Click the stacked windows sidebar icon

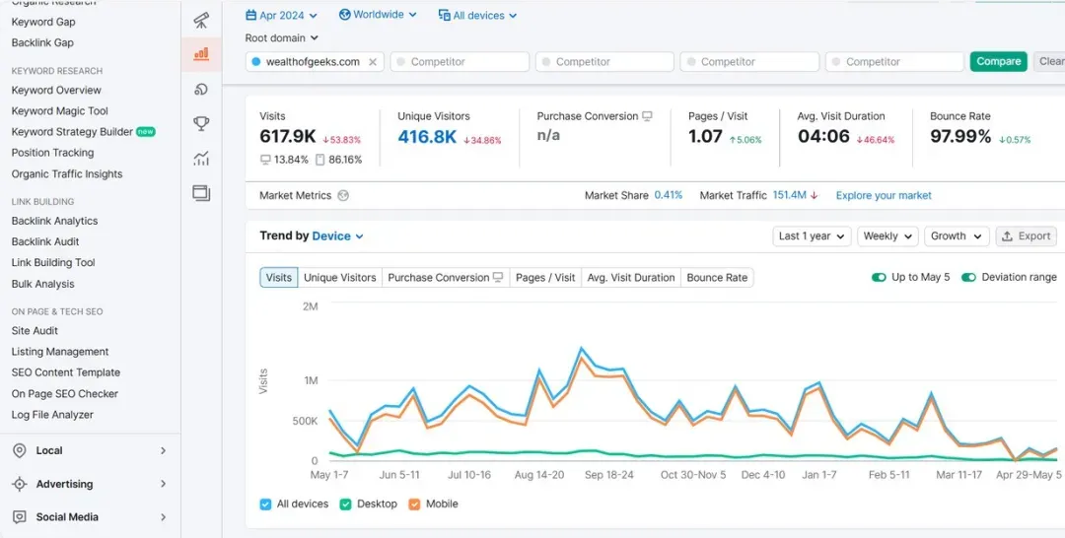(201, 193)
